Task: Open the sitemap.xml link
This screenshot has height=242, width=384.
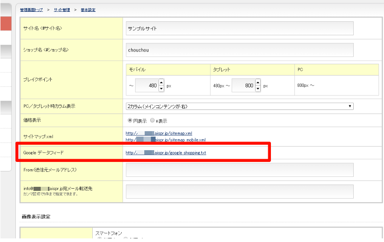Action: 159,133
